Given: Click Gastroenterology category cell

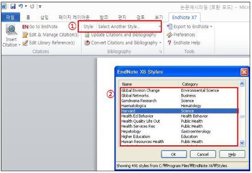Looking at the screenshot, I should click(x=196, y=131).
